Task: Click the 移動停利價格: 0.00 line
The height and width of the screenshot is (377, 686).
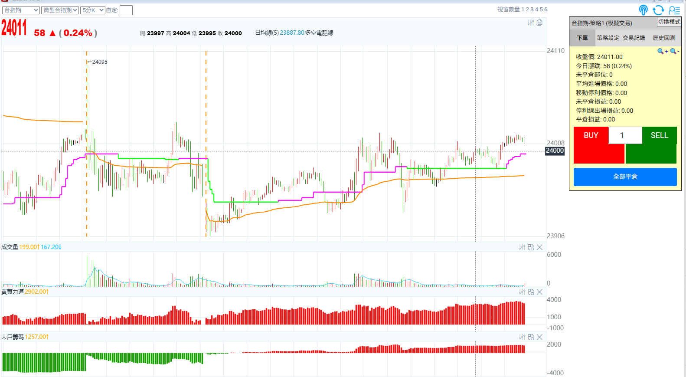Action: coord(601,93)
